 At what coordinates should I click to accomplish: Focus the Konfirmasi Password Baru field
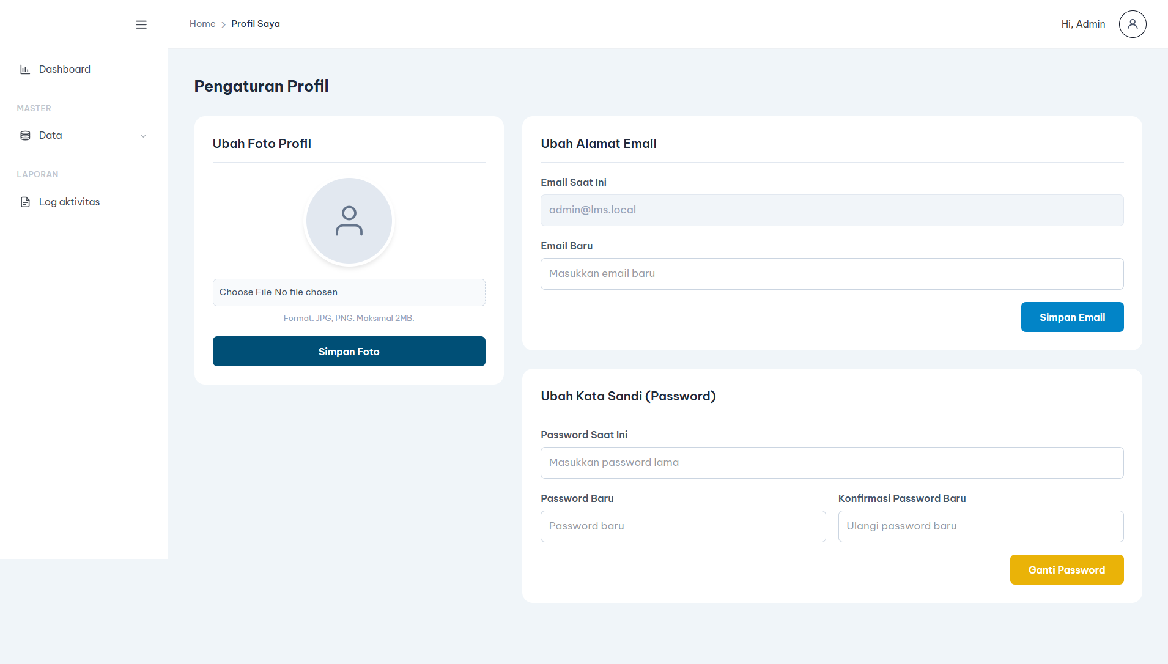click(x=981, y=526)
